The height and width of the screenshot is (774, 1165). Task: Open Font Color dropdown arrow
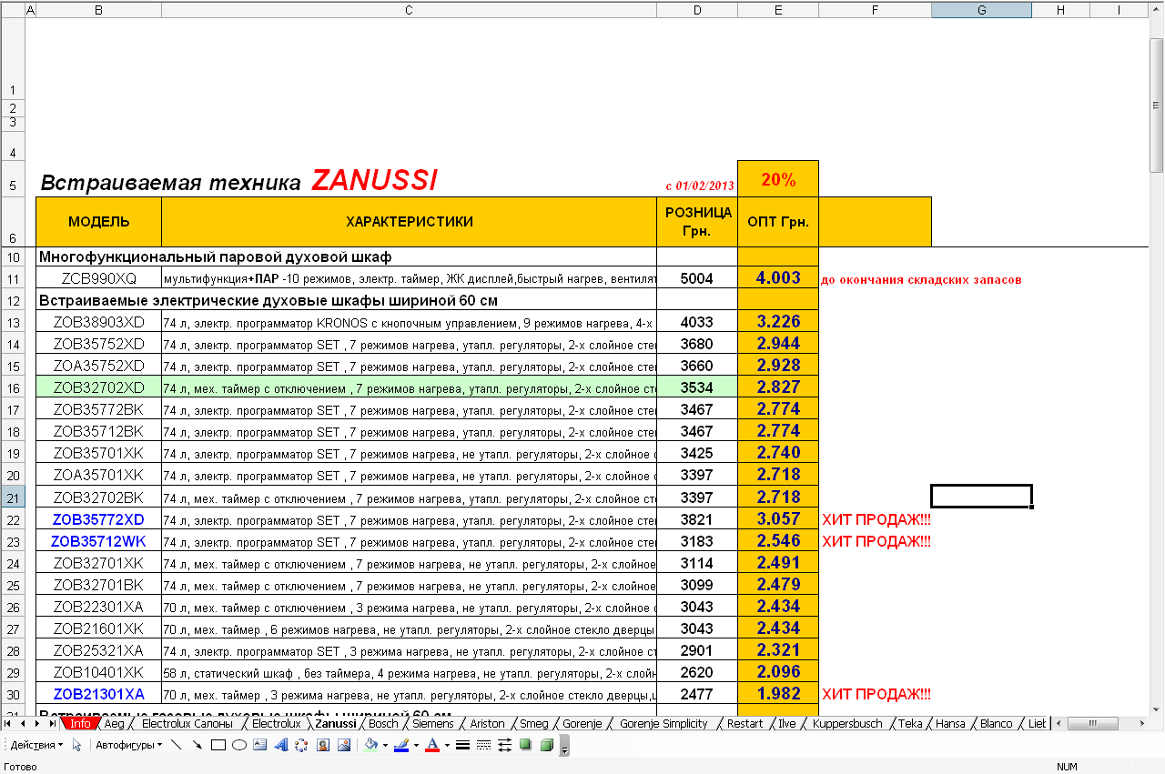(447, 745)
